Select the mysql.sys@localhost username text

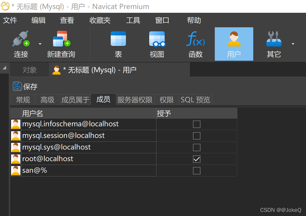coord(57,147)
